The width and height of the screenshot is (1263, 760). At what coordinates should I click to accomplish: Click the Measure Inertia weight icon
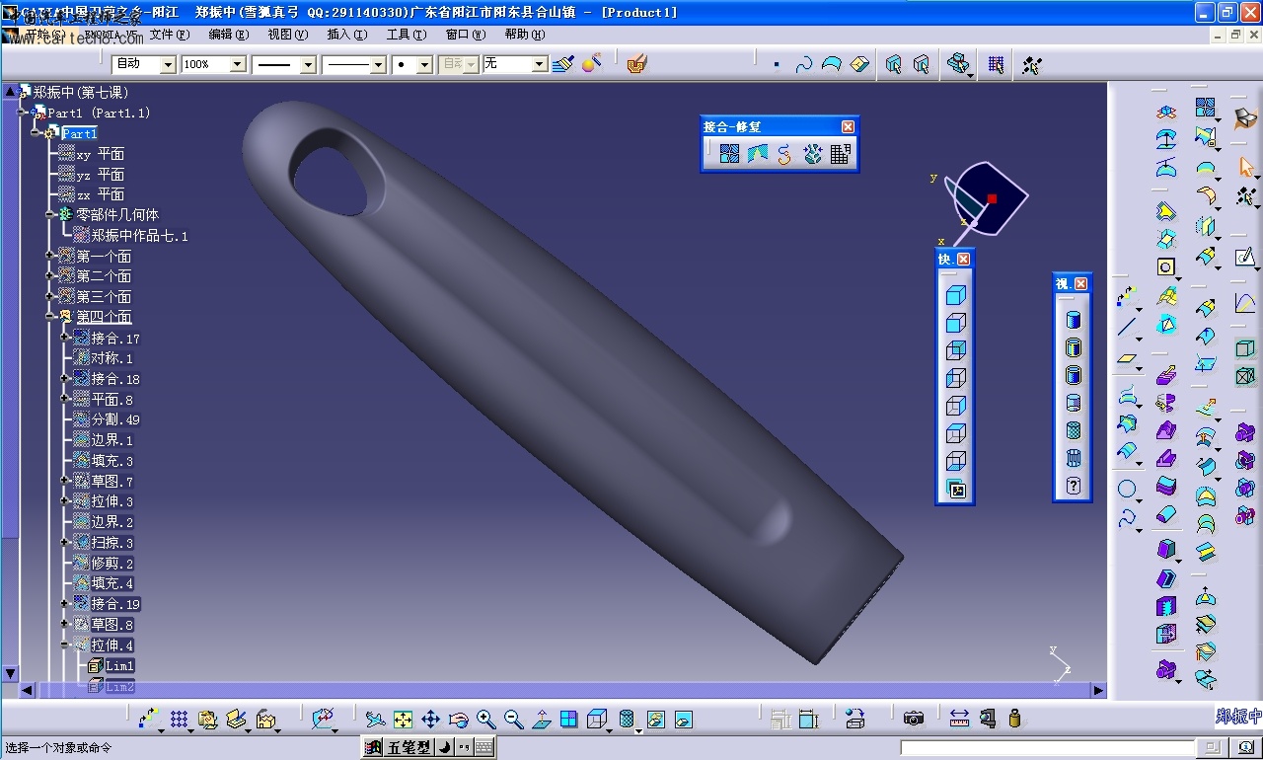1014,720
